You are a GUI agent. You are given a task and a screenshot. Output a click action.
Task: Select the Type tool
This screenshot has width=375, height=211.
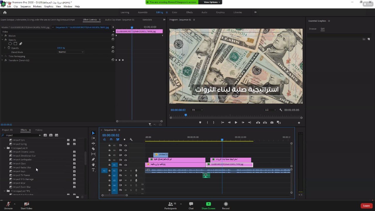click(93, 170)
